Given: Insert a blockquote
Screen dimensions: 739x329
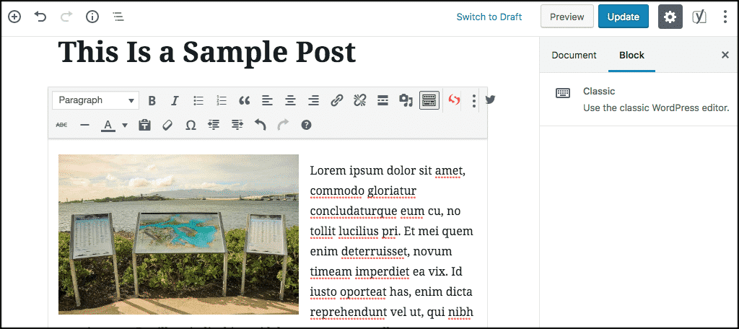Looking at the screenshot, I should pos(244,101).
